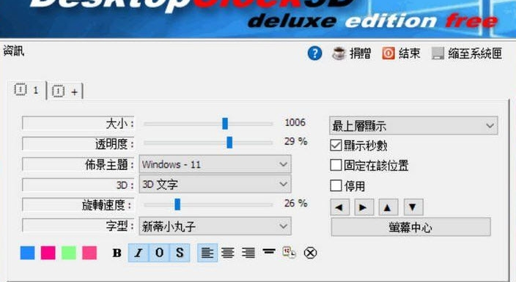Move clock left with arrow button
Viewport: 516px width, 282px height.
(339, 207)
